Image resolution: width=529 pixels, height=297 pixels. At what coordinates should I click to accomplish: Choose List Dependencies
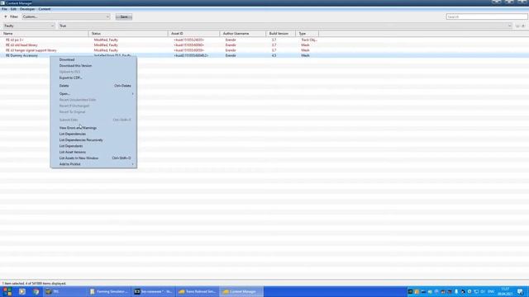click(93, 134)
